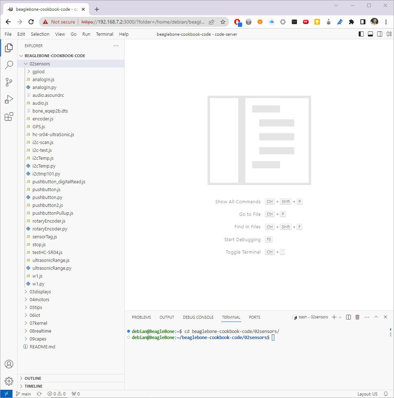Open the terminal launch profile dropdown
The height and width of the screenshot is (398, 394).
pos(339,317)
